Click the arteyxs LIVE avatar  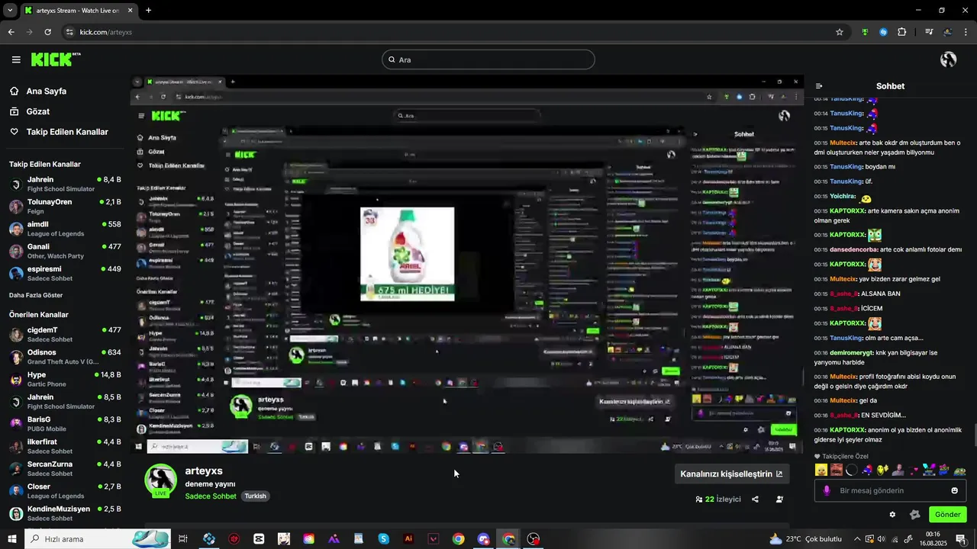coord(161,480)
